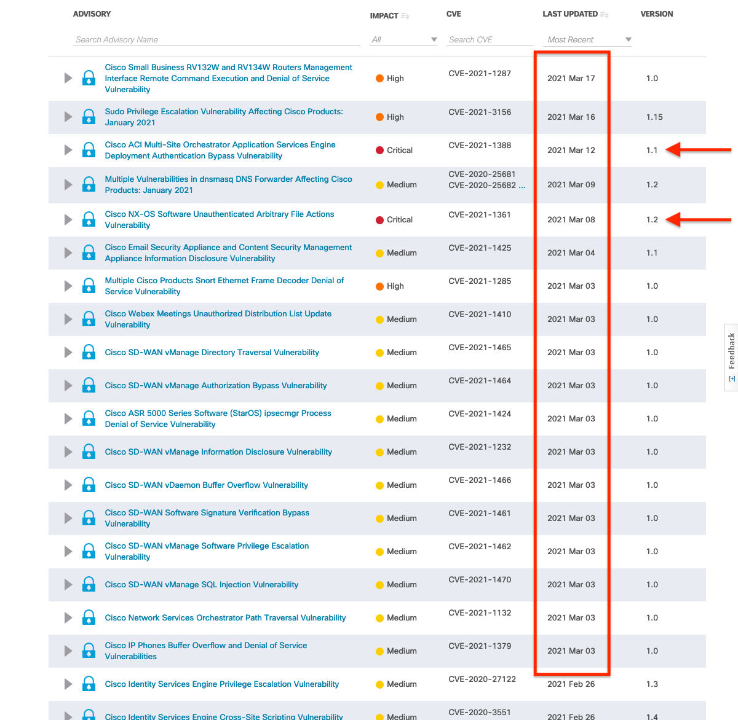Click CVE-2021-1388 cell

480,145
